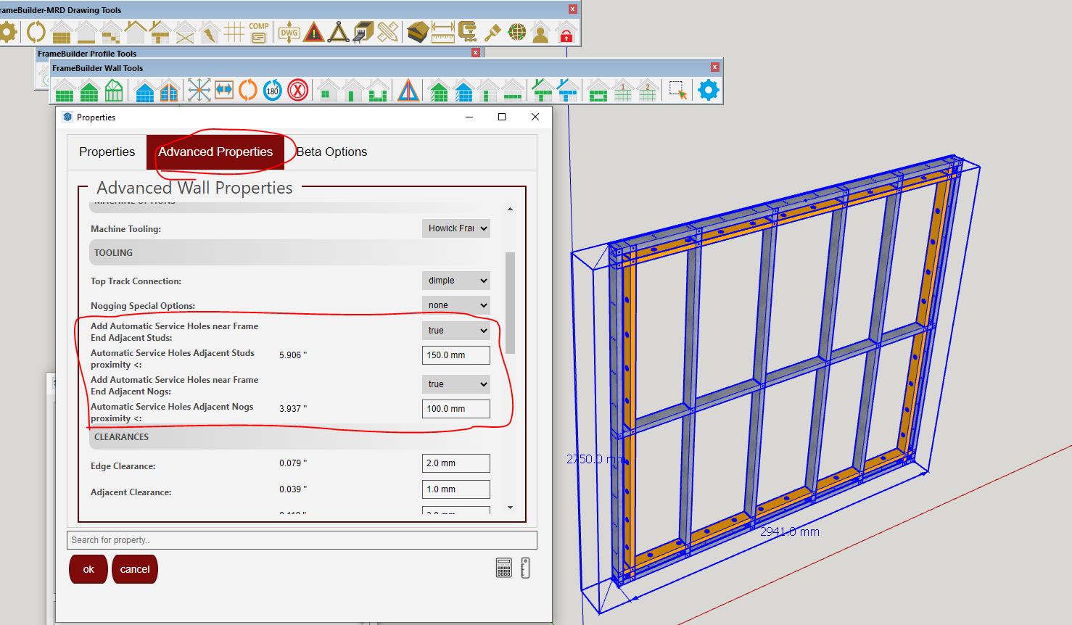Click the DWG import/export icon
1072x625 pixels.
coord(289,32)
